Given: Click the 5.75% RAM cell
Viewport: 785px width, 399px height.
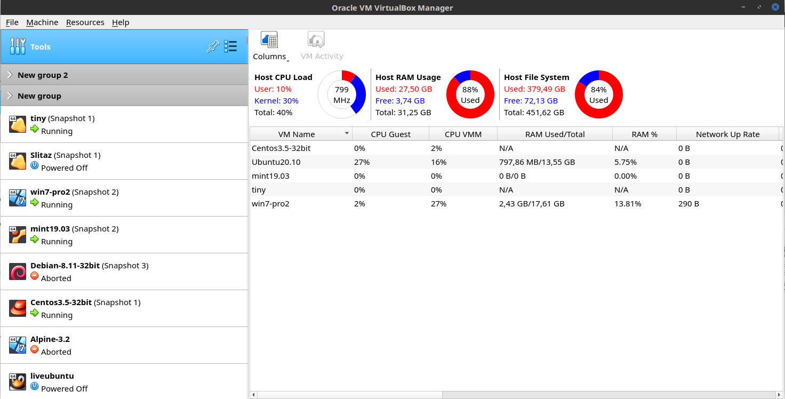Looking at the screenshot, I should (x=626, y=162).
